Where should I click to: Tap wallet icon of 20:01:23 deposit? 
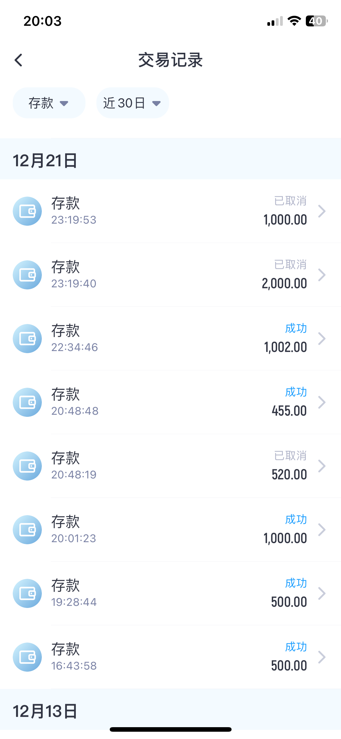coord(27,530)
